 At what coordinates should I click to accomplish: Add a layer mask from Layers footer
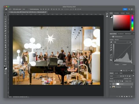coord(122,96)
